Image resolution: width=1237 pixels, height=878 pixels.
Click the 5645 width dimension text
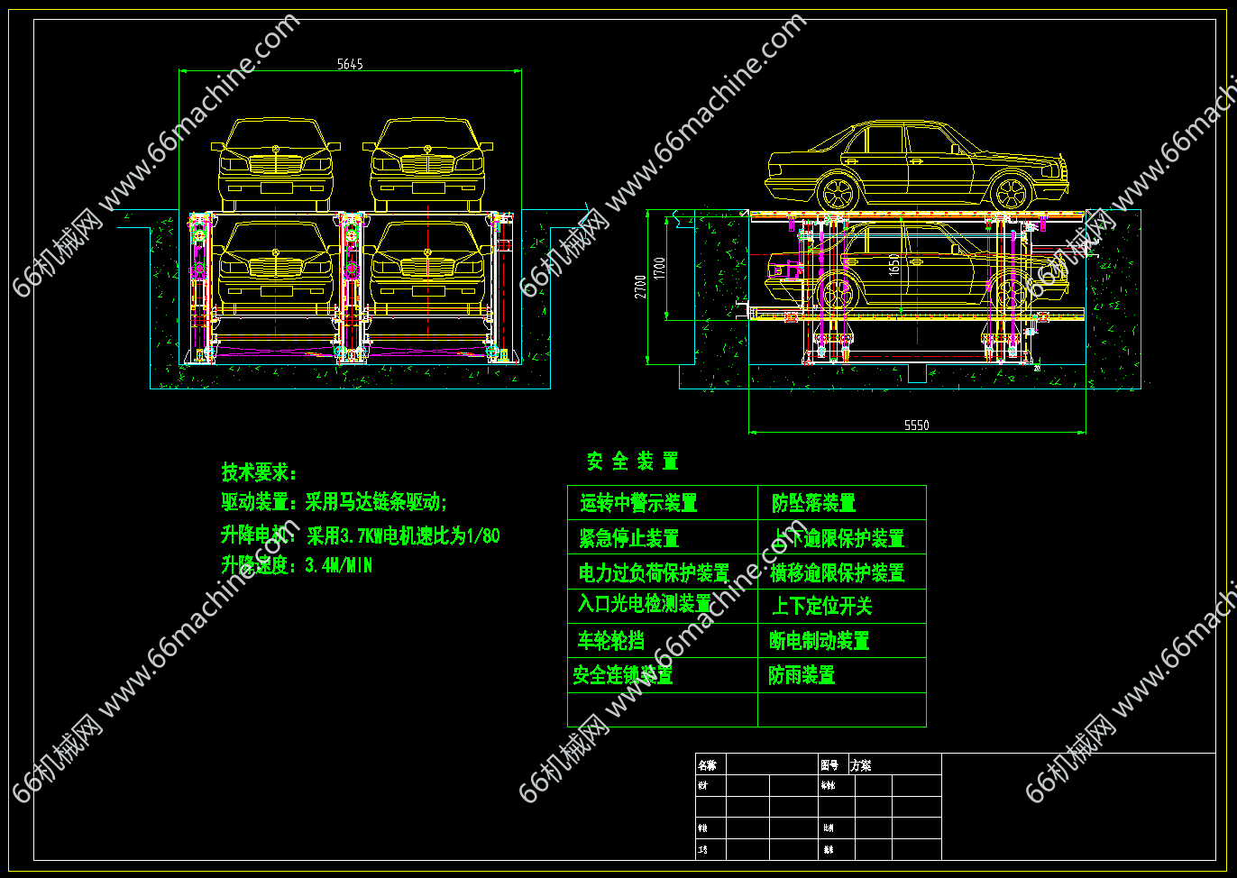pos(349,64)
